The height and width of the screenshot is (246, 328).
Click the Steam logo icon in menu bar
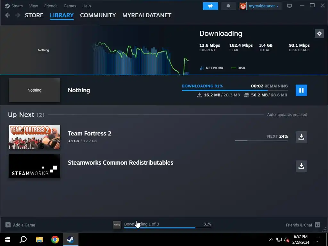[7, 6]
